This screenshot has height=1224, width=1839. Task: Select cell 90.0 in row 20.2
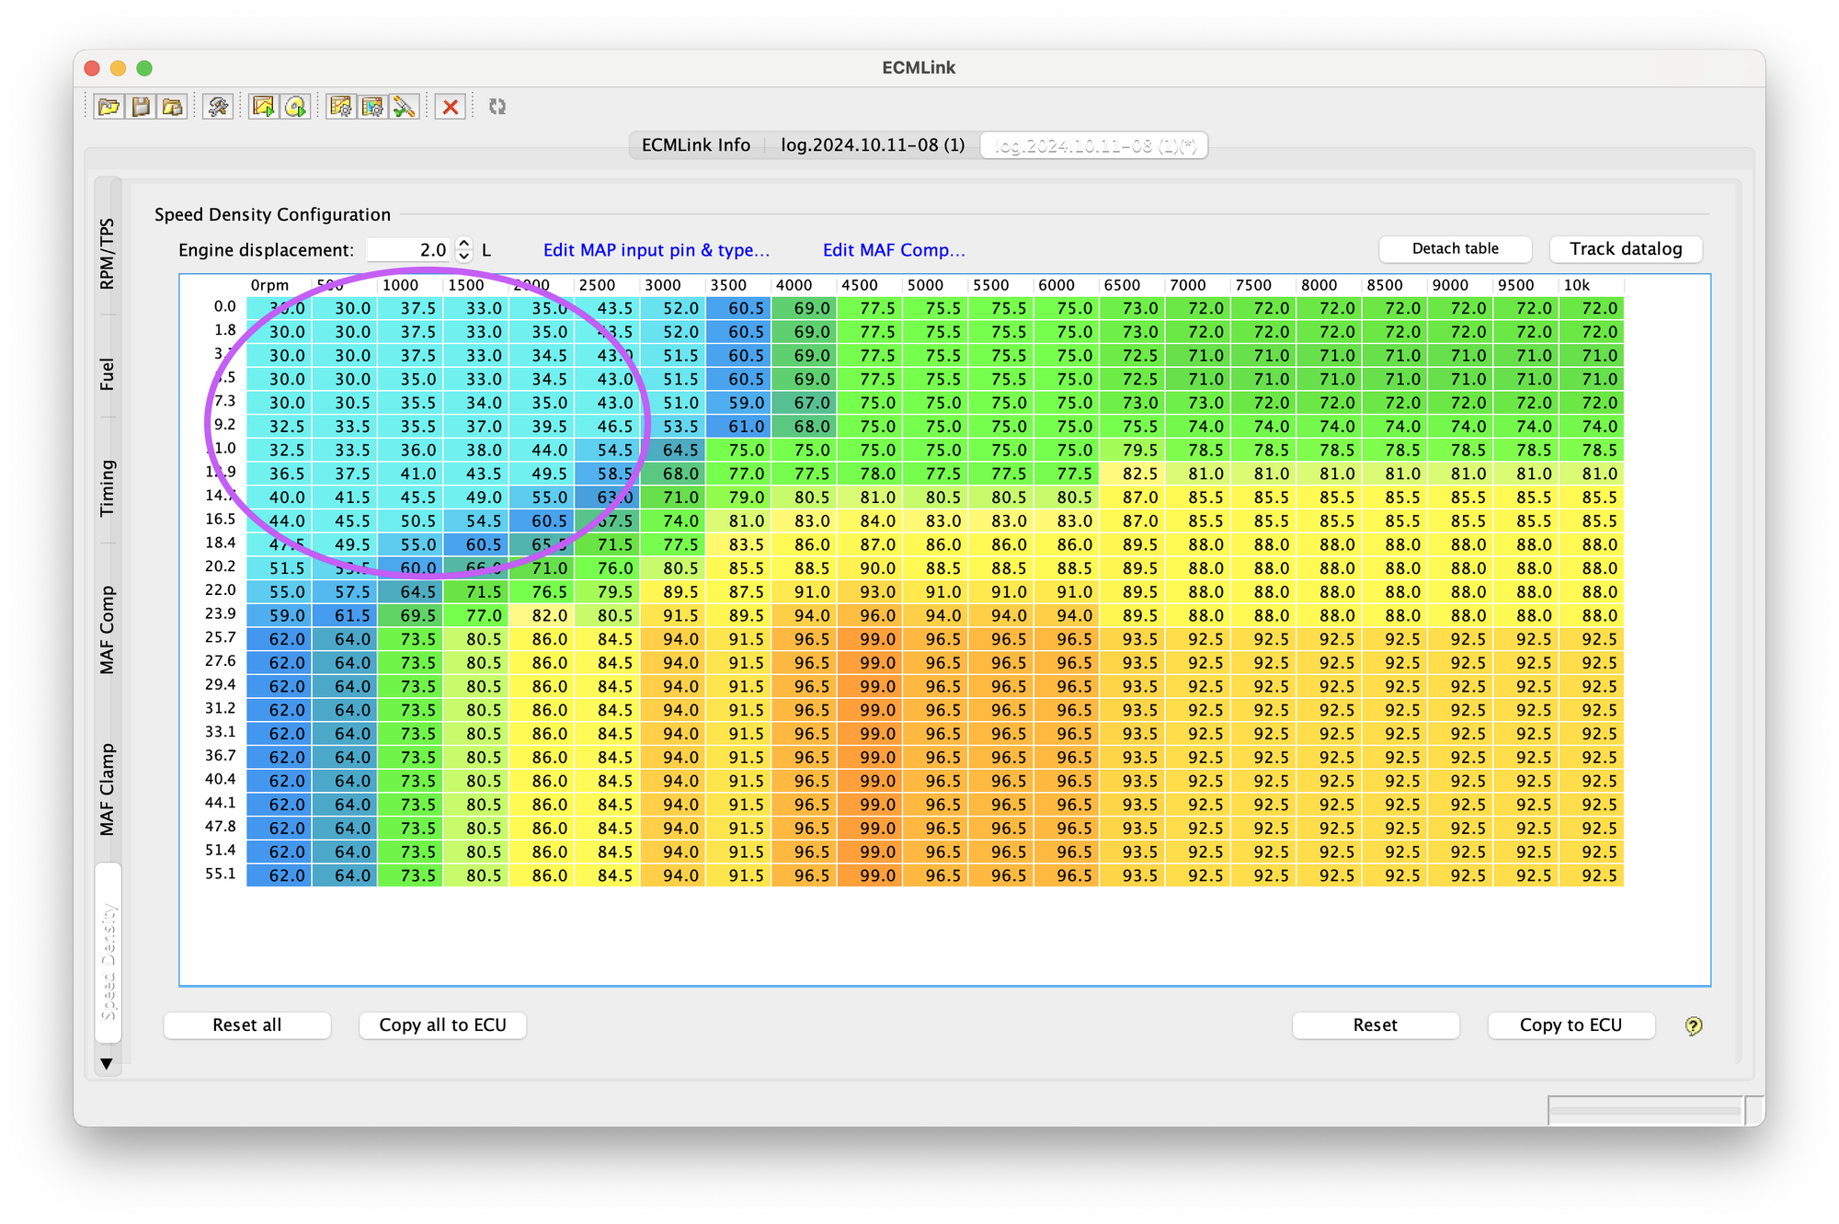pyautogui.click(x=870, y=568)
